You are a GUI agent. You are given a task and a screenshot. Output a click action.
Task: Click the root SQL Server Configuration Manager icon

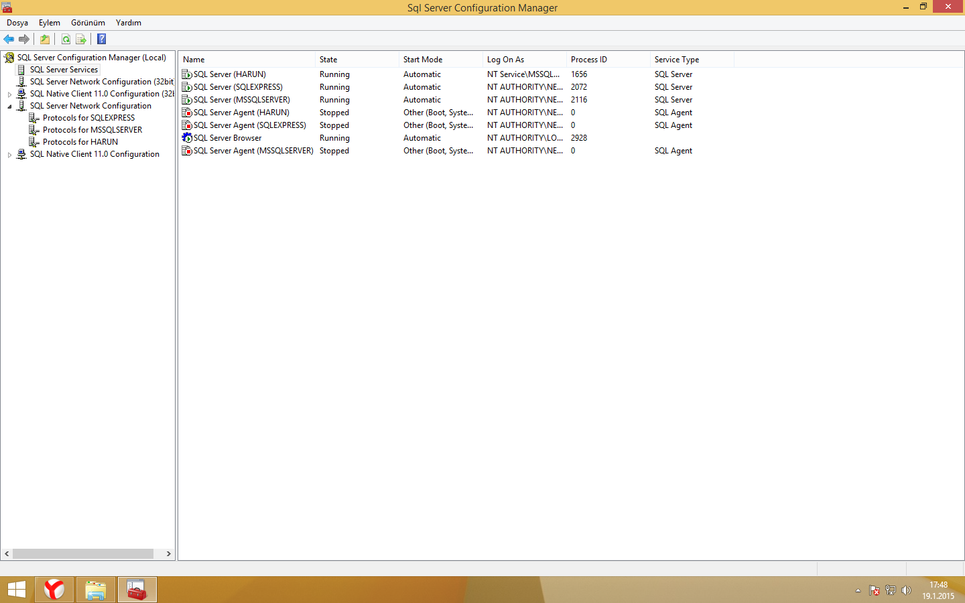point(9,58)
